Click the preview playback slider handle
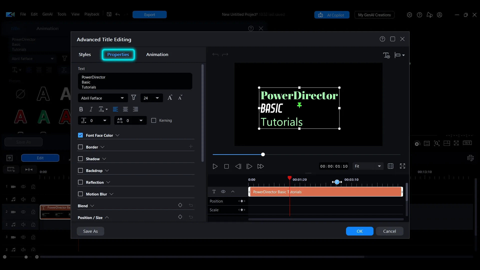 pos(263,154)
